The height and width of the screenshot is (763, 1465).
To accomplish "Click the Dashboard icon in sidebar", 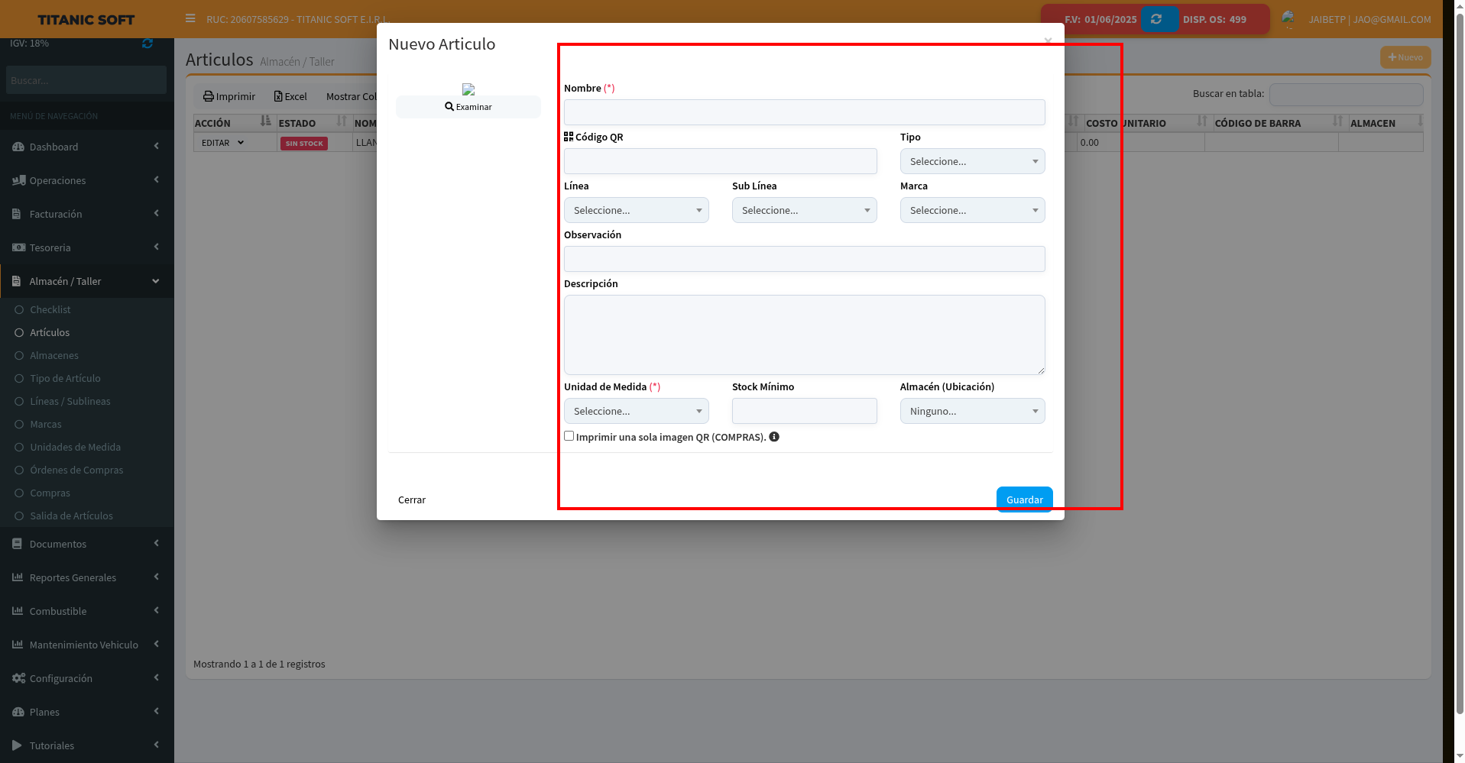I will (x=18, y=147).
